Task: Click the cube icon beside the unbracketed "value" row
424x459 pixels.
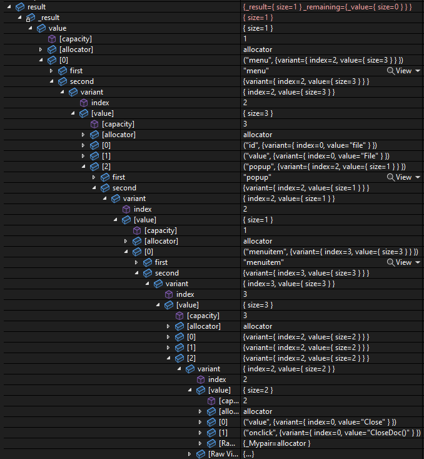Action: pyautogui.click(x=41, y=28)
